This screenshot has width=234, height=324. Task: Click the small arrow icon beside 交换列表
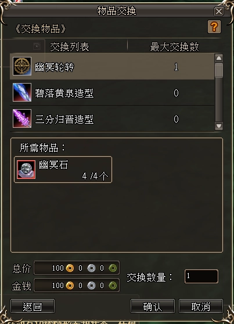tap(37, 46)
